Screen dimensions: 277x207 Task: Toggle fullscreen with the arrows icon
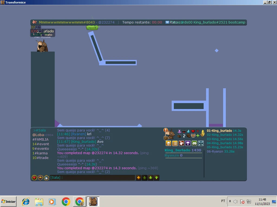click(x=201, y=143)
